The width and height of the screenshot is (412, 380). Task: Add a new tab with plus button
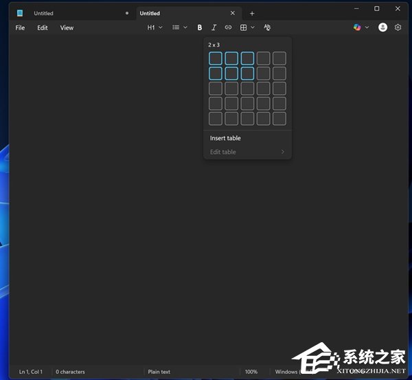tap(252, 14)
